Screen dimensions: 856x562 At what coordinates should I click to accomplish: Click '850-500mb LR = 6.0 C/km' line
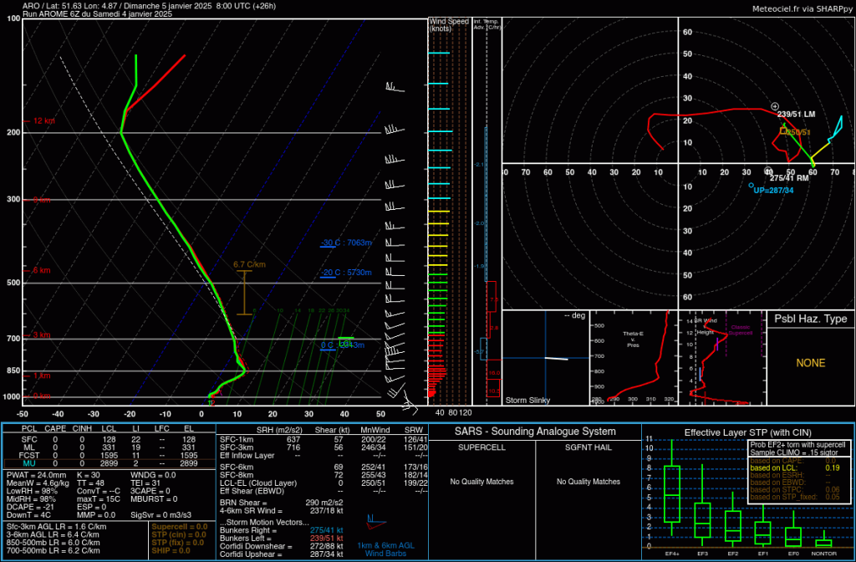[x=53, y=542]
